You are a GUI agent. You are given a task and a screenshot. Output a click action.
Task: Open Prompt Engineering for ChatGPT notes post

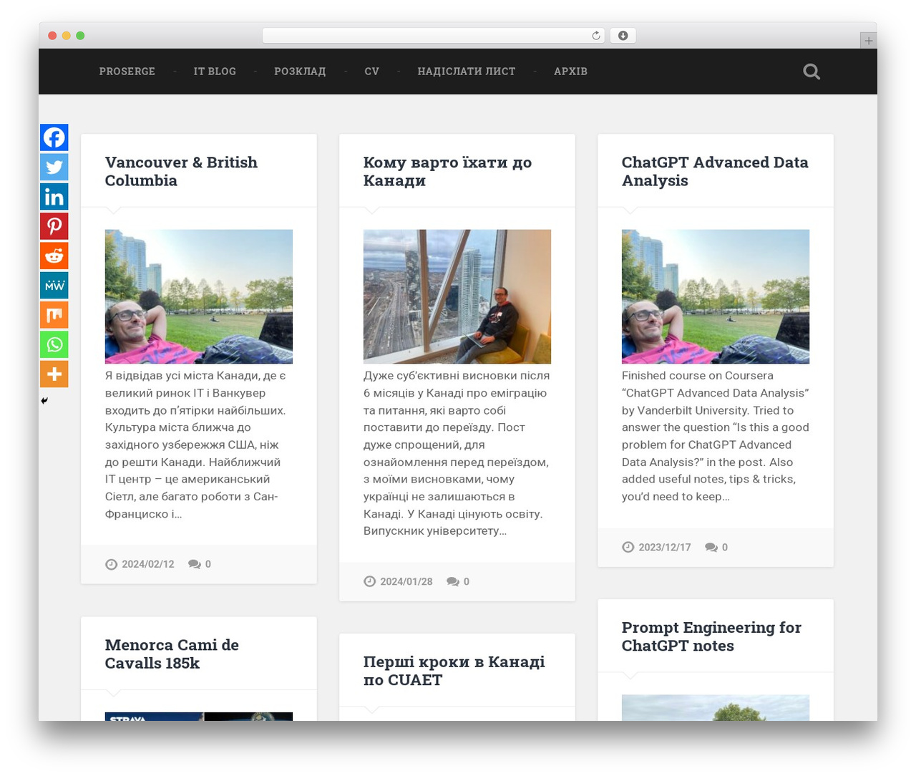711,636
